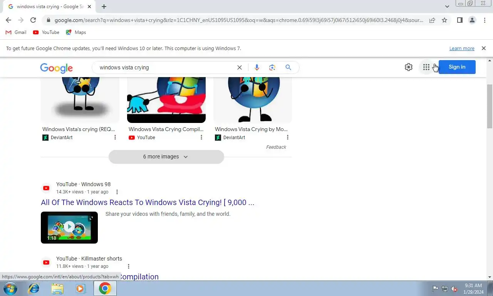Start voice search with the microphone
Image resolution: width=493 pixels, height=296 pixels.
click(x=257, y=67)
